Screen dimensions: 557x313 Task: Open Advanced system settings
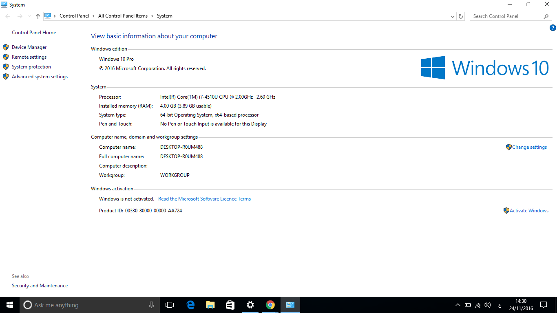point(40,77)
